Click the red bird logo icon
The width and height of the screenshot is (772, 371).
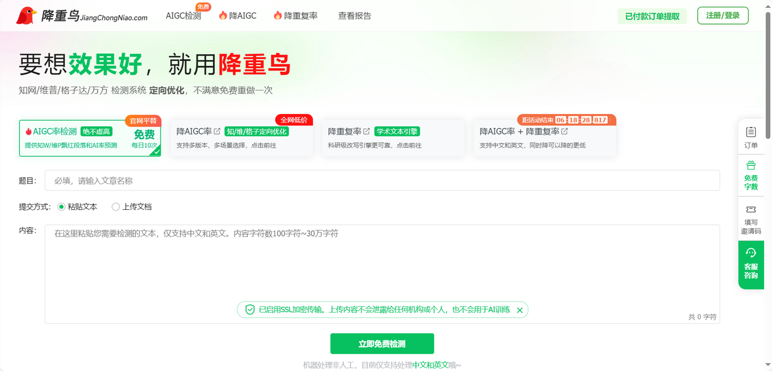coord(27,16)
